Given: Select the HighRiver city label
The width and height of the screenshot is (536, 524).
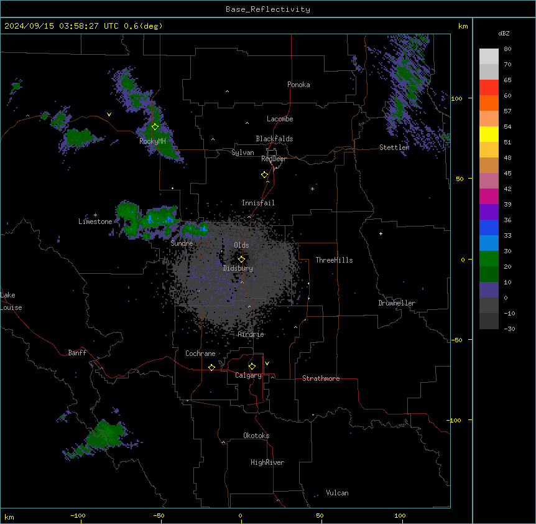Looking at the screenshot, I should click(267, 462).
